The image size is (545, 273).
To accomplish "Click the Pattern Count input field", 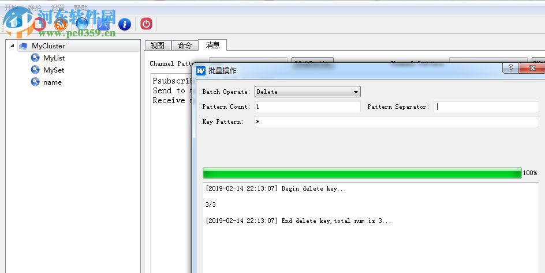I will pos(308,107).
